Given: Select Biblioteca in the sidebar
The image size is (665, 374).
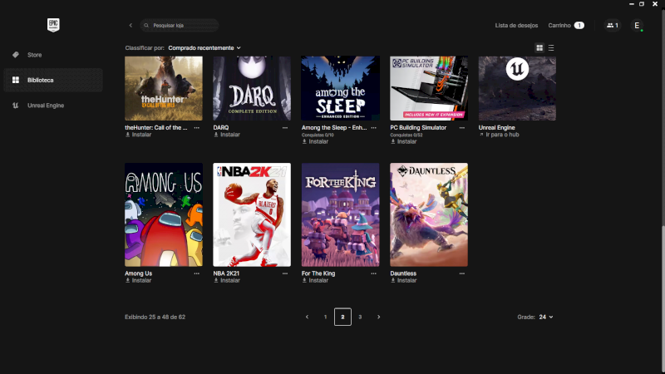Looking at the screenshot, I should [x=53, y=80].
